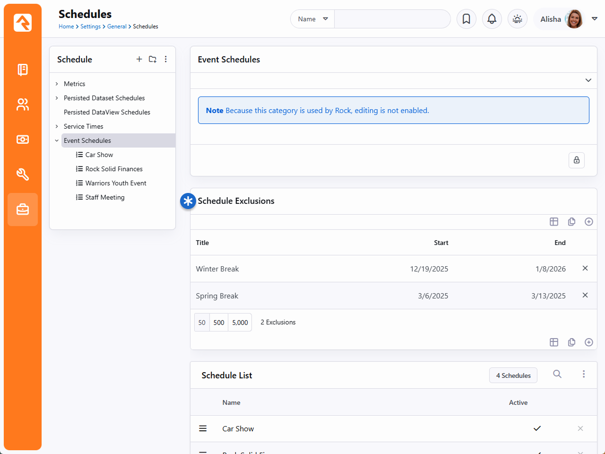Open the People sidebar section
This screenshot has height=454, width=605.
(23, 105)
